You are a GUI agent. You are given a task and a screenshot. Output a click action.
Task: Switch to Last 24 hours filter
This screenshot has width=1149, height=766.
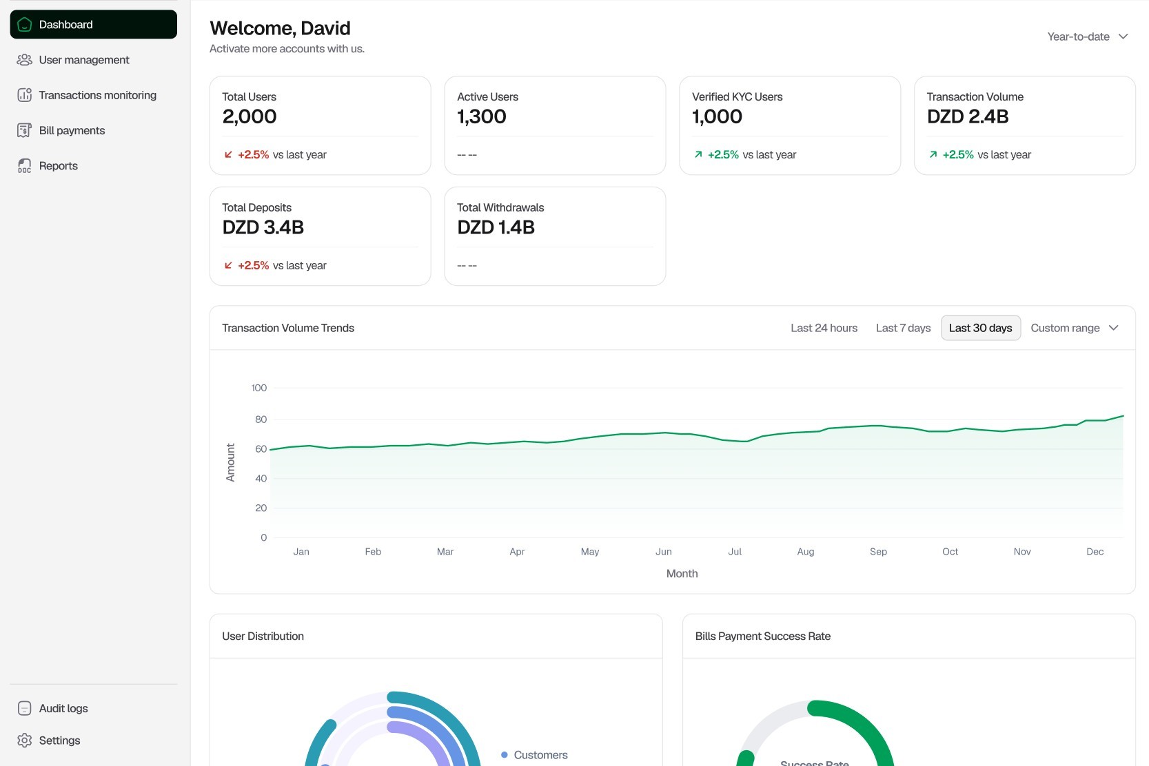[x=824, y=328]
